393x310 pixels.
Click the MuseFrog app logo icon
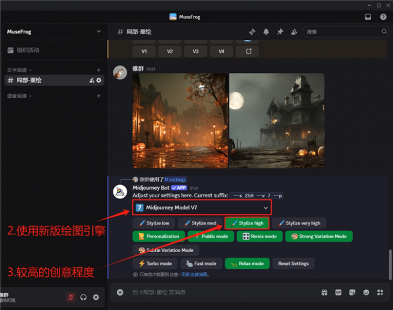(173, 17)
